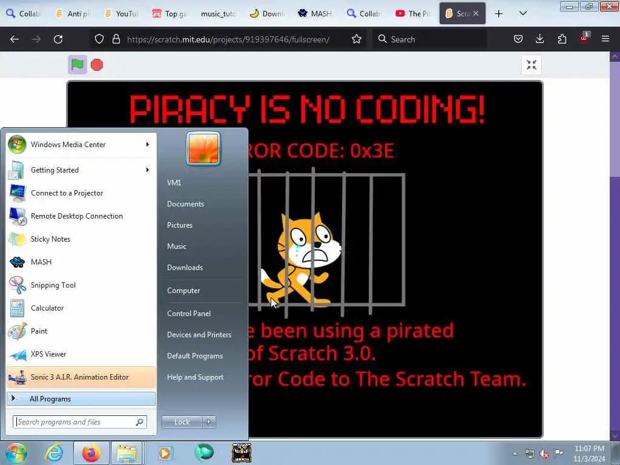Switch to the first Collab tab
Screen dimensions: 620x465
[x=24, y=14]
